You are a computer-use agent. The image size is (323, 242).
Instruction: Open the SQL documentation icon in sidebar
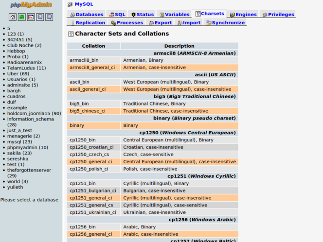coord(49,17)
